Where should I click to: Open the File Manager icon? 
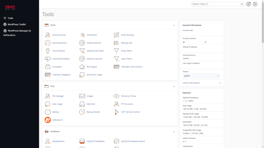tap(48, 96)
